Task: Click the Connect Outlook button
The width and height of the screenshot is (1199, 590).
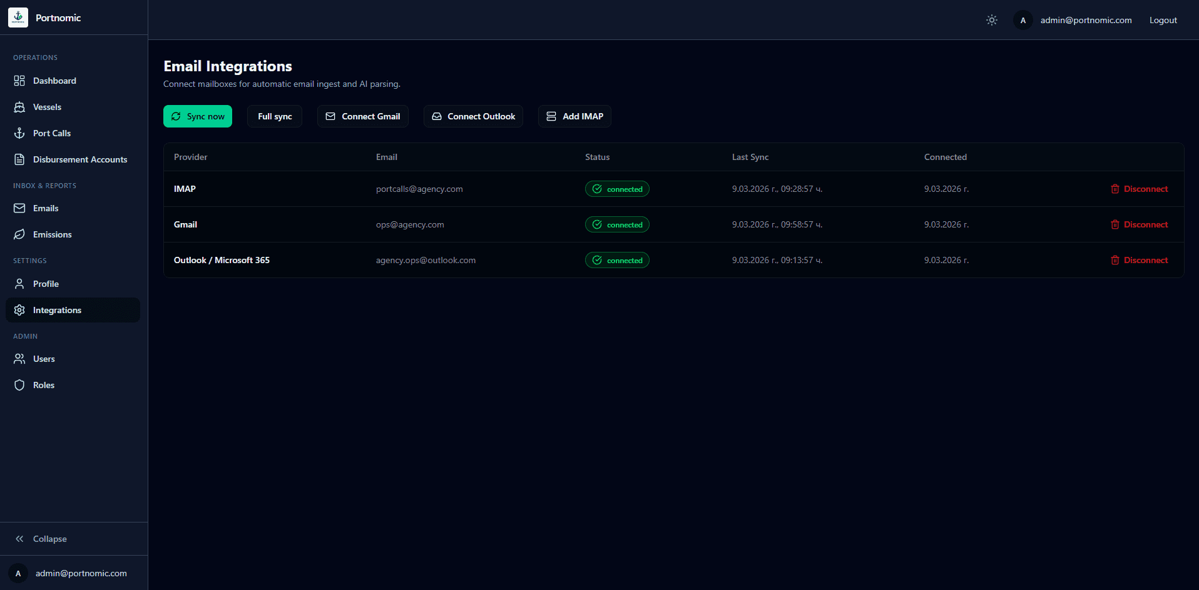Action: coord(473,116)
